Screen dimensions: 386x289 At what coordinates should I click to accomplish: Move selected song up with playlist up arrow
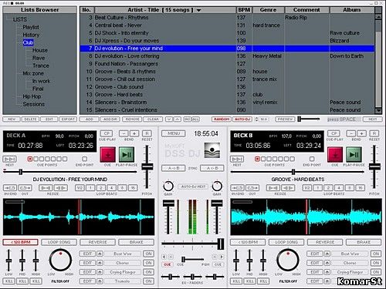click(178, 119)
